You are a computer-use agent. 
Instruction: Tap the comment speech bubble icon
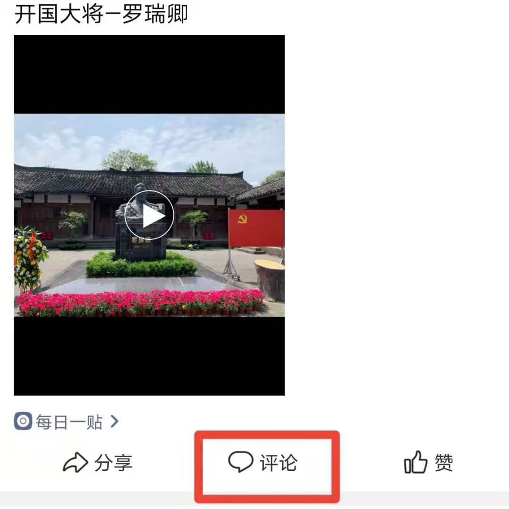click(240, 461)
